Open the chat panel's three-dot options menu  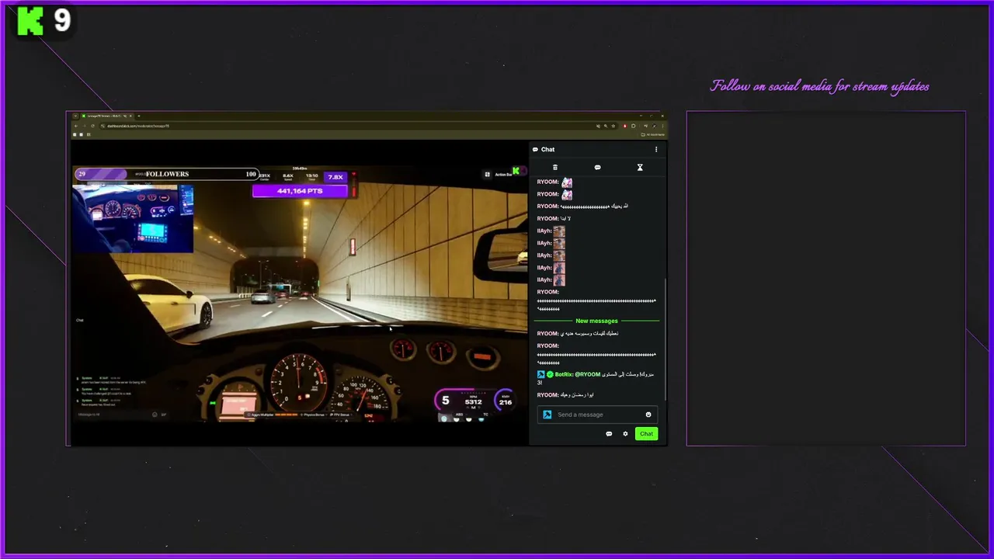(x=655, y=149)
